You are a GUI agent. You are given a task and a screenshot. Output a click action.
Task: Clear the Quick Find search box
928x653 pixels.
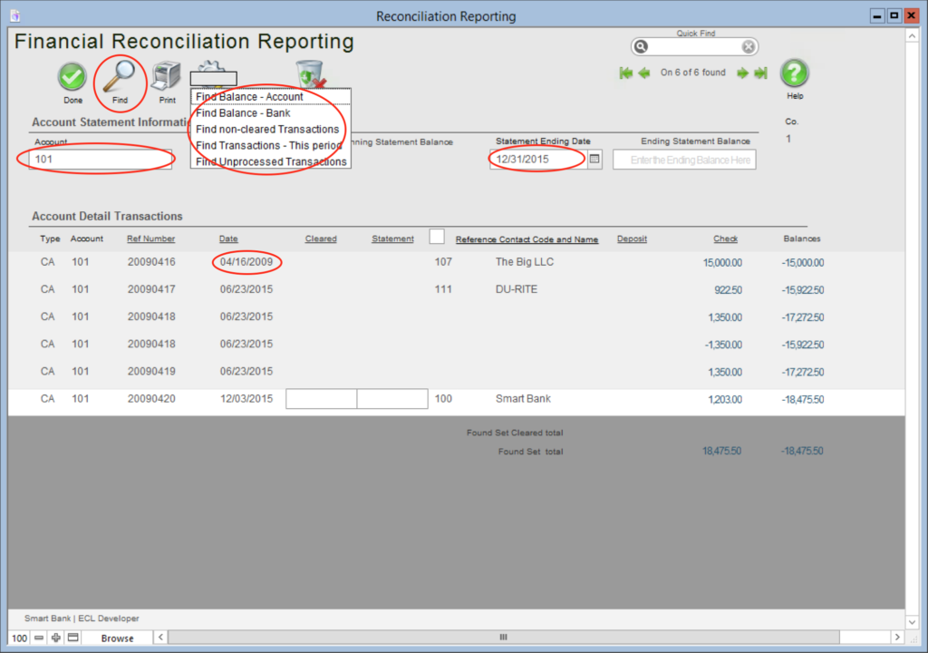(748, 47)
